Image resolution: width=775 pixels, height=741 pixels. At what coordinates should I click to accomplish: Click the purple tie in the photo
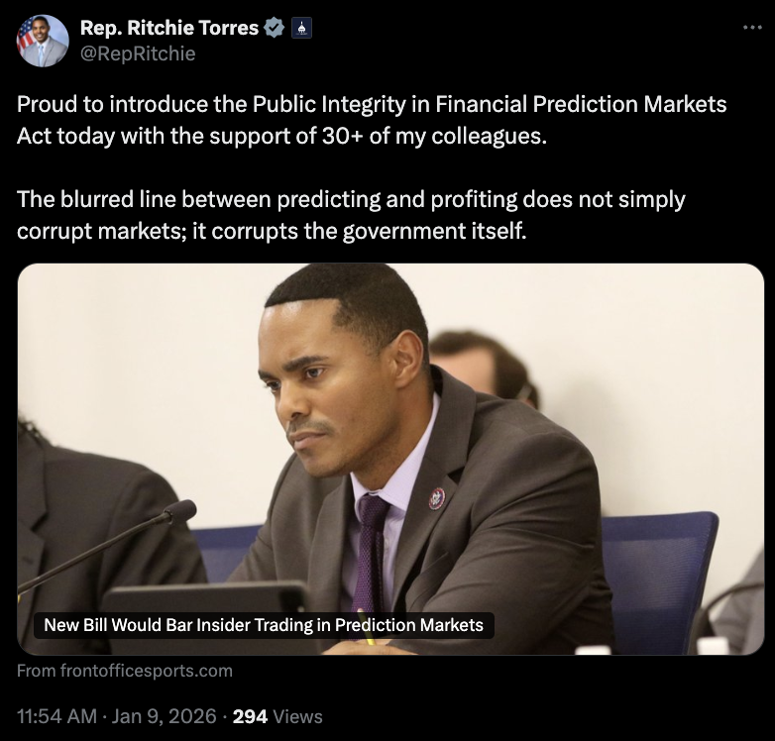pyautogui.click(x=372, y=555)
